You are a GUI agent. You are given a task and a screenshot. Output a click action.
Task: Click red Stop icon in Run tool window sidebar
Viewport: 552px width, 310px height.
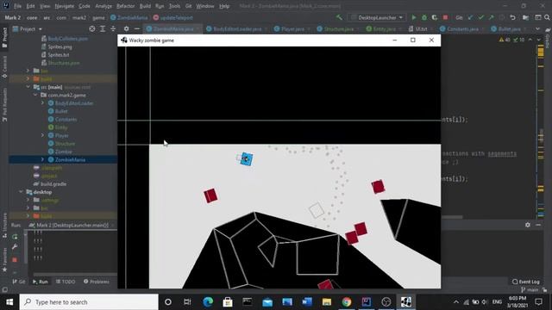pyautogui.click(x=15, y=260)
